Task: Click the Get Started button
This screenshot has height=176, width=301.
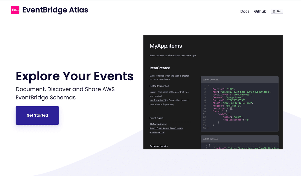Action: (37, 115)
